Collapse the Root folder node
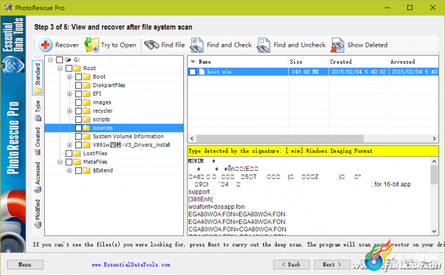Screen dimensions: 445x276 (x=60, y=68)
